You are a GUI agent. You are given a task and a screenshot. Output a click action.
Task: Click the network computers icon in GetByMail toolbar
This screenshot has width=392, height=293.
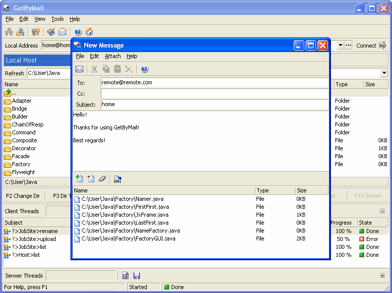[20, 32]
